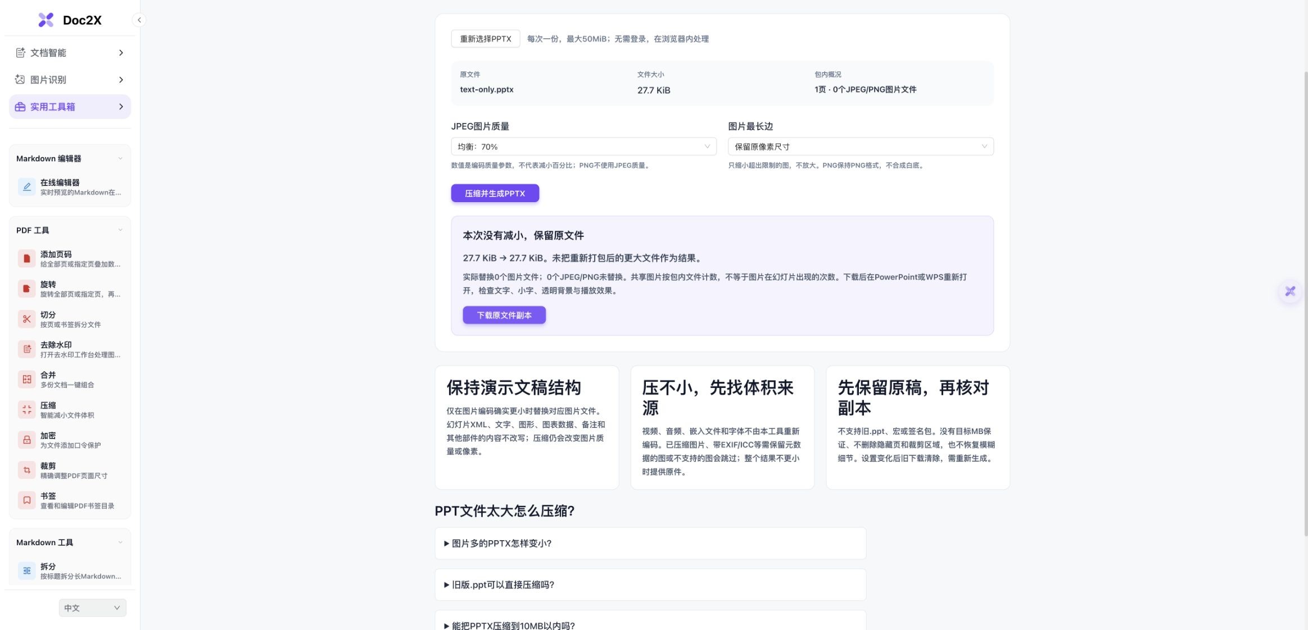
Task: Open the 图片最长边 dropdown
Action: (861, 147)
